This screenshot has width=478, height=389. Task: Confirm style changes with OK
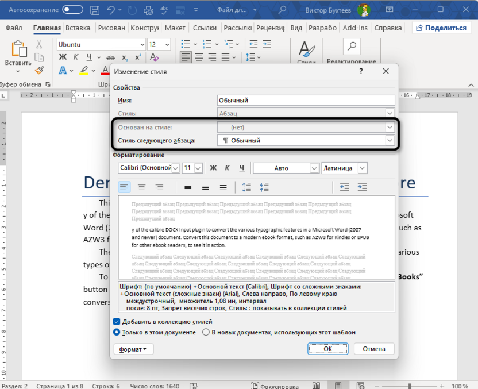pyautogui.click(x=327, y=349)
